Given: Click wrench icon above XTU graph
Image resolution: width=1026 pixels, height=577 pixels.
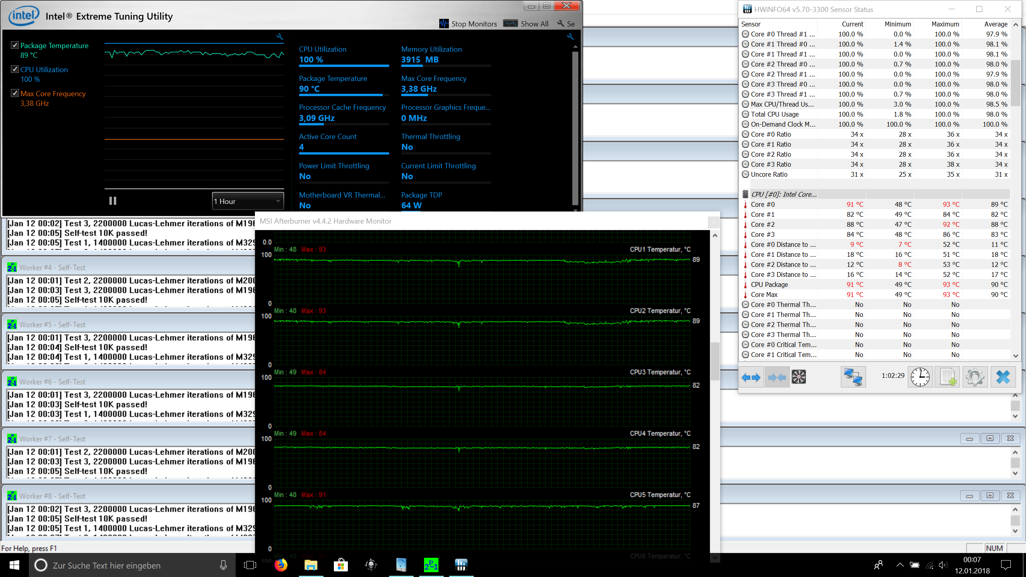Looking at the screenshot, I should coord(280,37).
